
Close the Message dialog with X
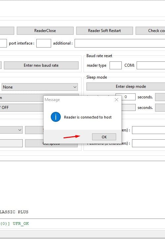pos(116,100)
